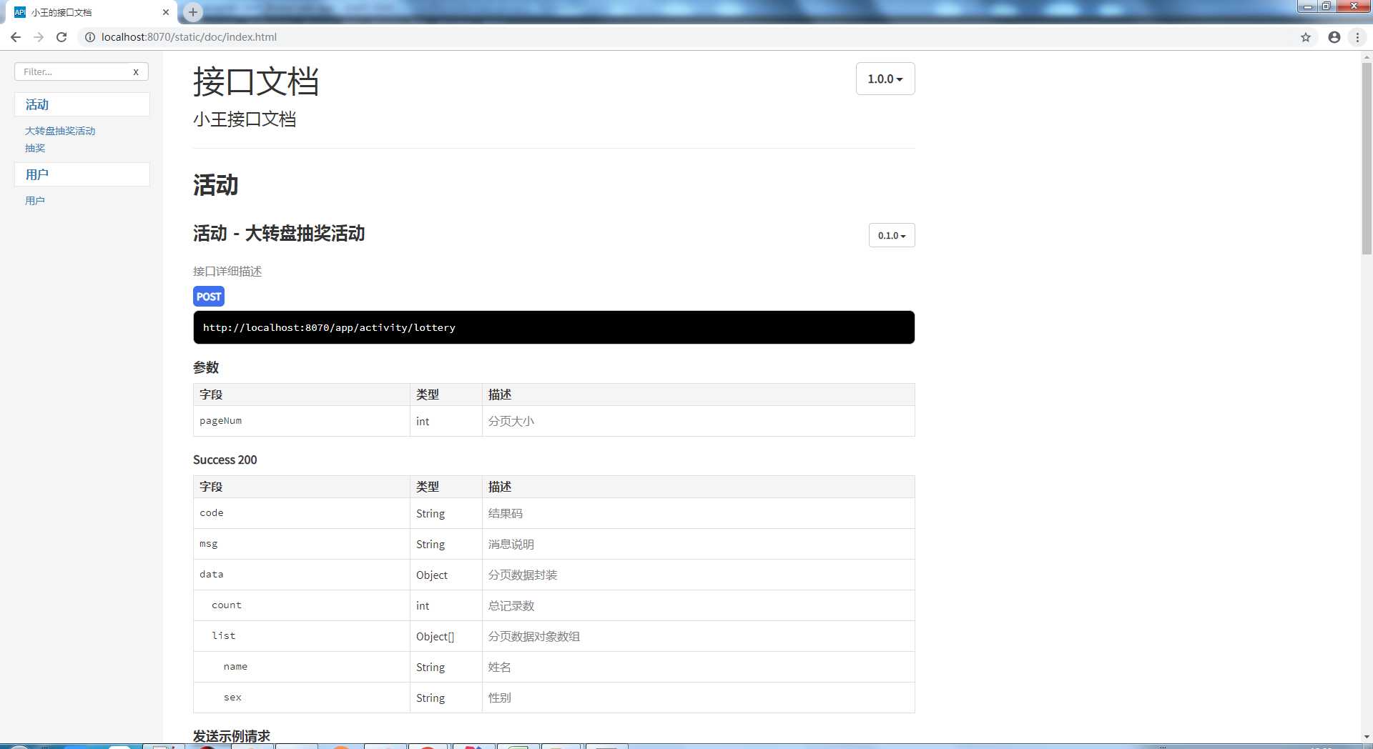Close the 小王的接口文档 tab
1373x749 pixels.
[x=166, y=12]
